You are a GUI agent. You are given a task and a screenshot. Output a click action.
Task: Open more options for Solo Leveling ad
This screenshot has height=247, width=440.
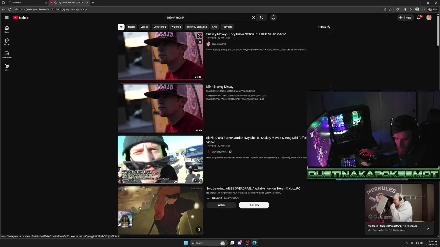329,189
